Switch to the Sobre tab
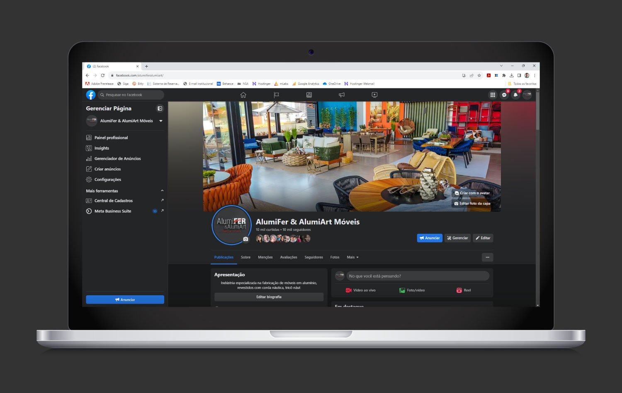The height and width of the screenshot is (393, 622). [245, 257]
